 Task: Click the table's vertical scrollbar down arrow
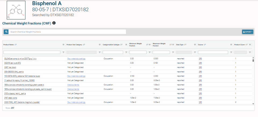(x=253, y=104)
